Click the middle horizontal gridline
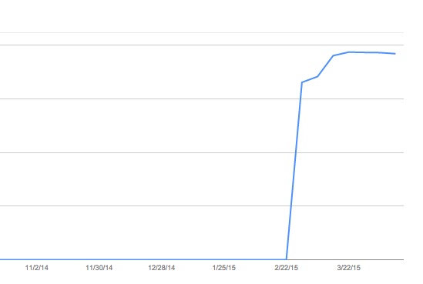 tap(202, 153)
